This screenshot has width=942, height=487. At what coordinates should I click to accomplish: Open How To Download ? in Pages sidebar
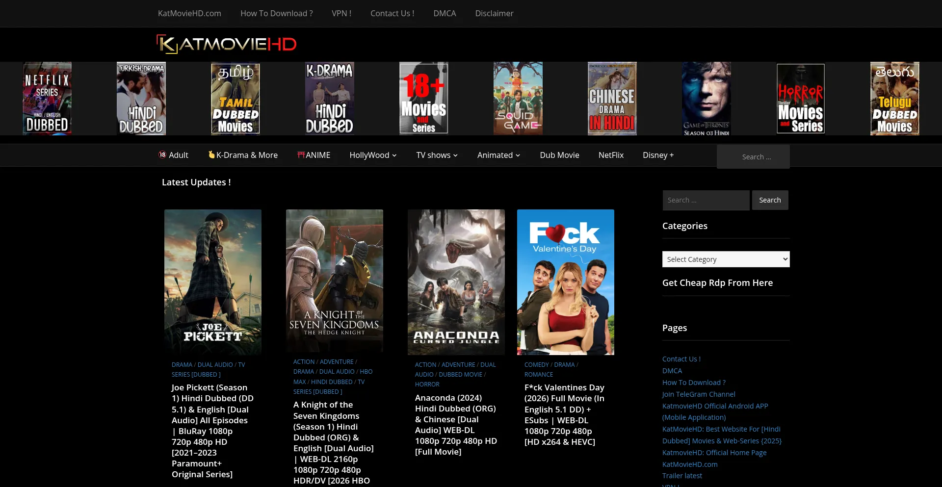click(x=694, y=383)
